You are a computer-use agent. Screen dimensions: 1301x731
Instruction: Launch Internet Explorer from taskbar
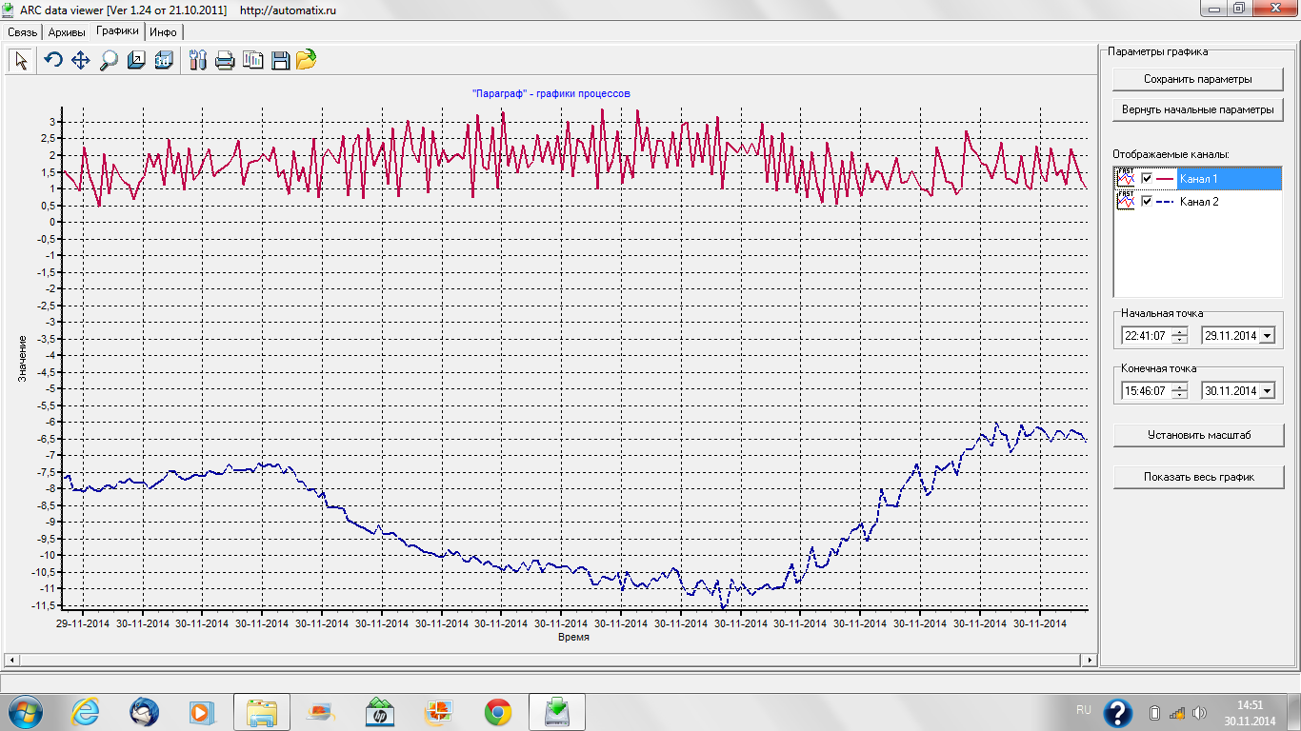(85, 712)
